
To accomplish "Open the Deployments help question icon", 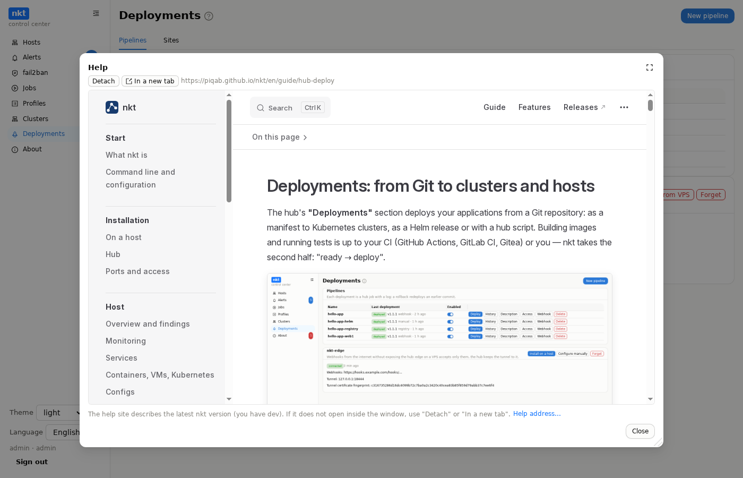I will pos(209,16).
